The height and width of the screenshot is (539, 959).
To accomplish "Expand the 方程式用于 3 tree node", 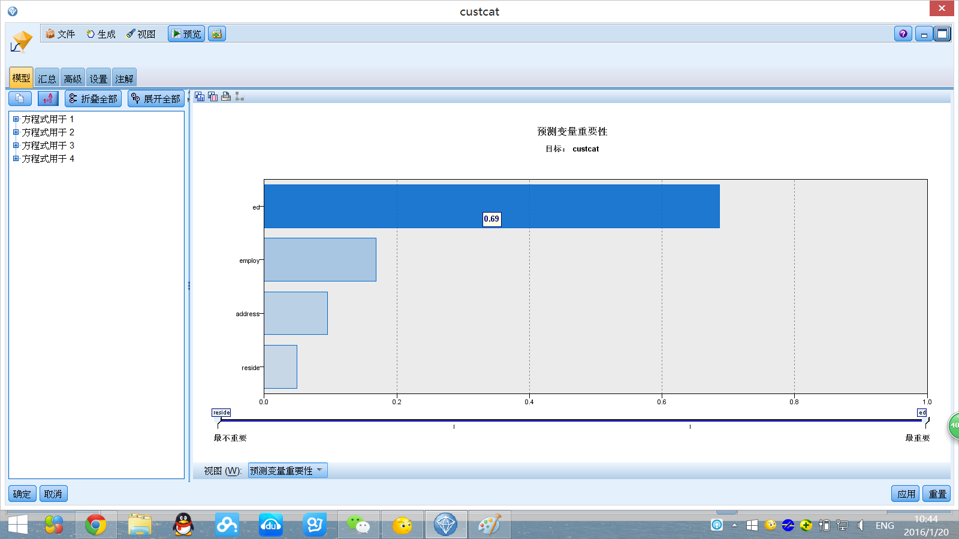I will click(x=16, y=146).
